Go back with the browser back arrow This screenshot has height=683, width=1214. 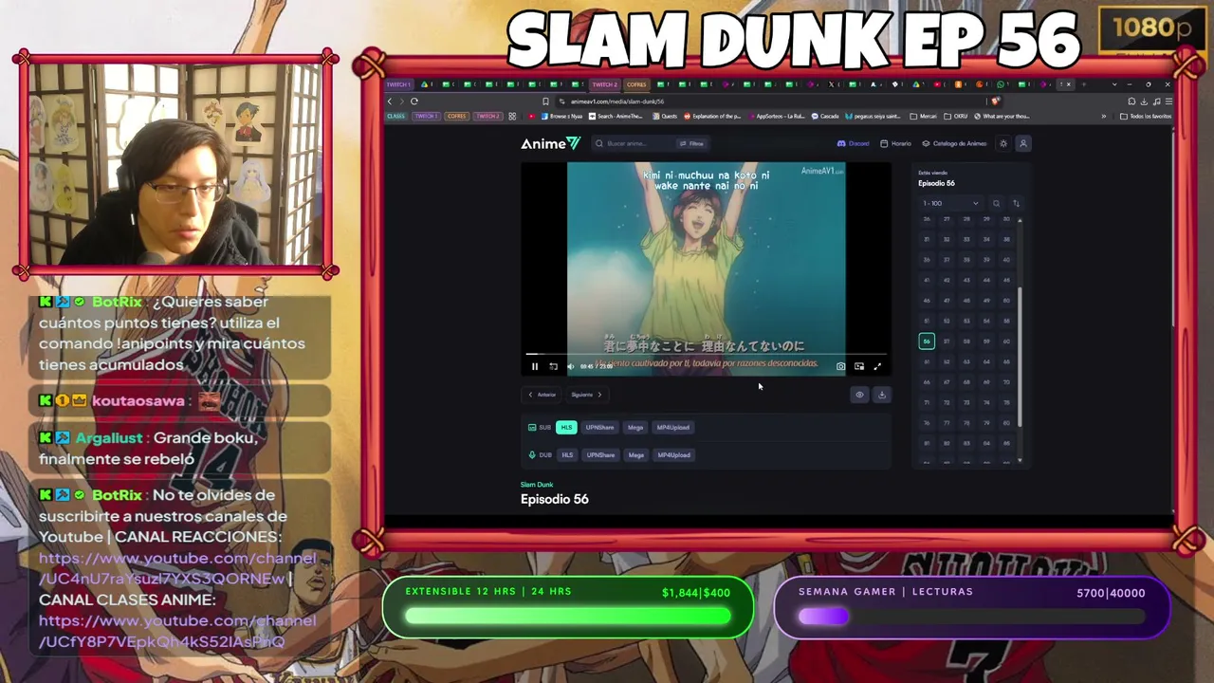tap(390, 102)
